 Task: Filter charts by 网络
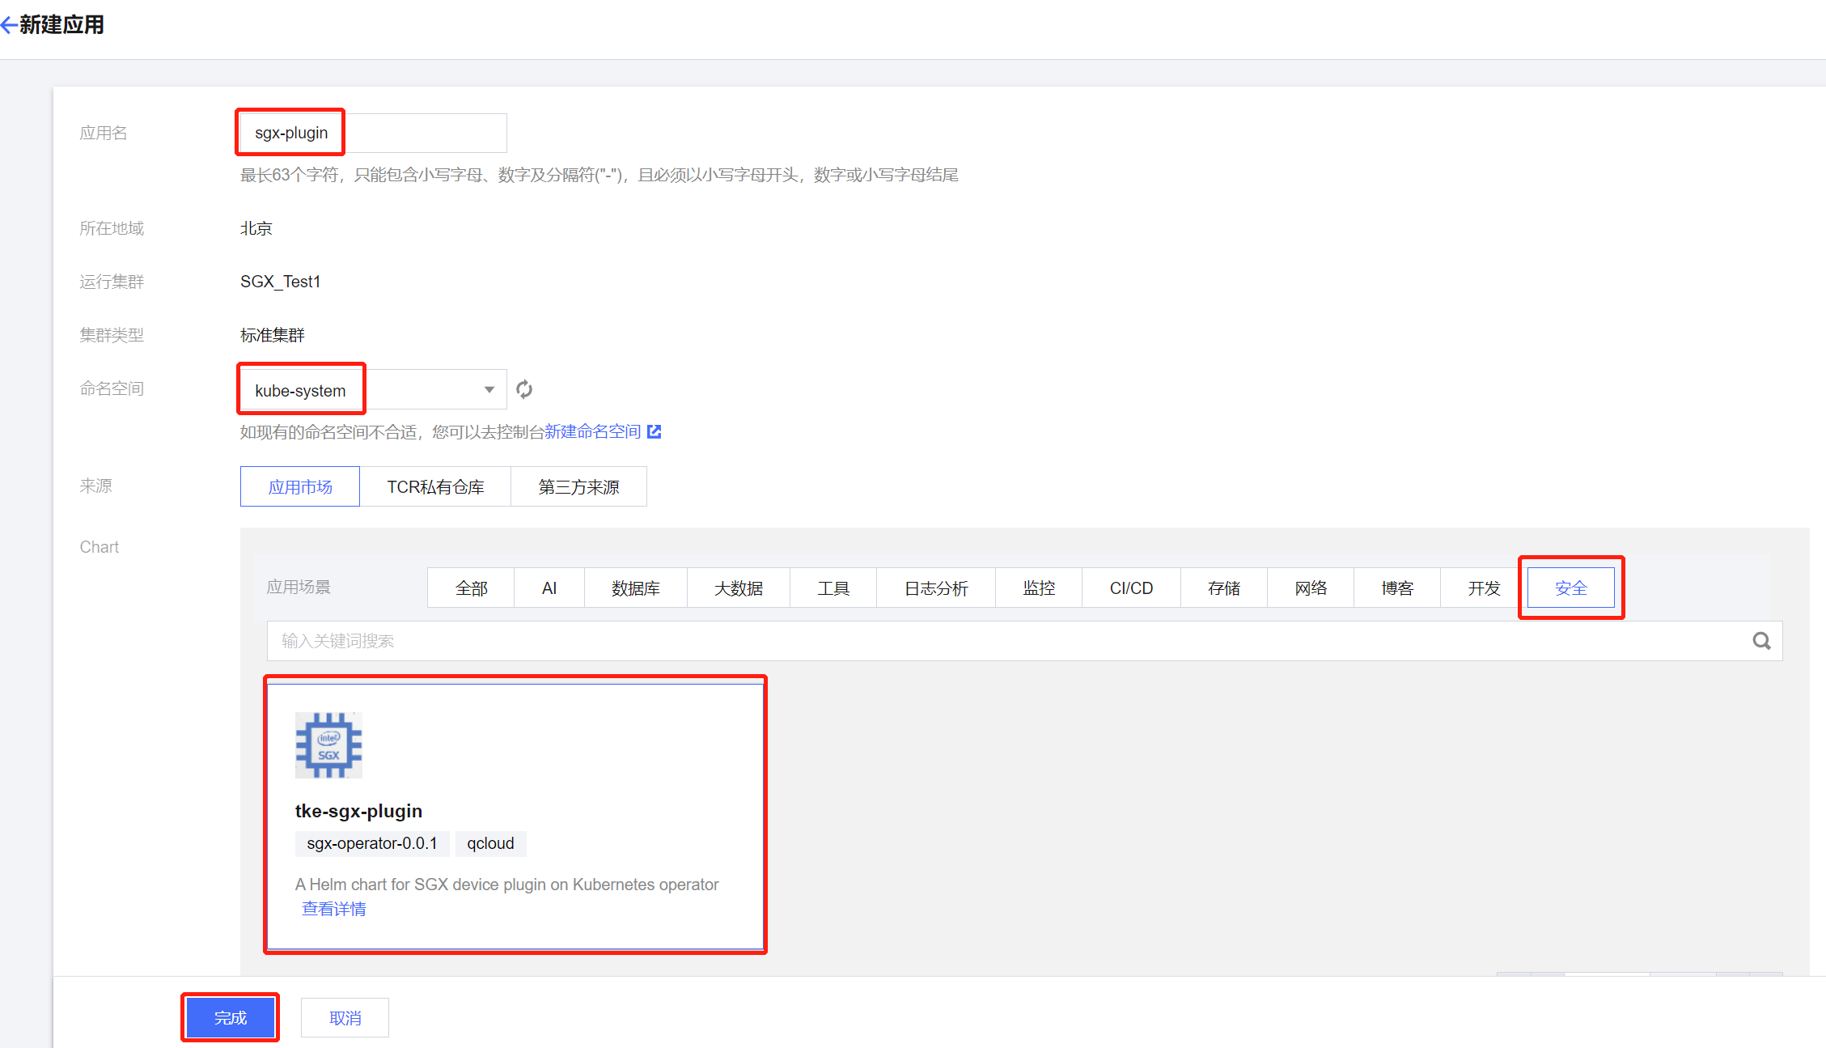pos(1311,588)
